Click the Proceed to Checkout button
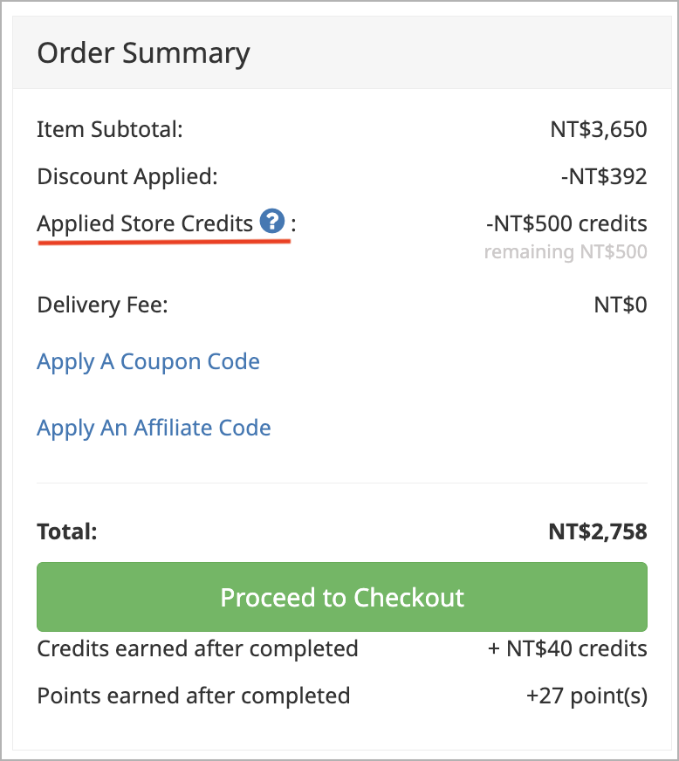679x761 pixels. click(x=342, y=597)
